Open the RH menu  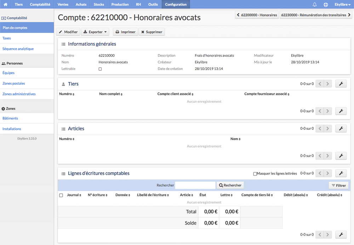(x=138, y=4)
